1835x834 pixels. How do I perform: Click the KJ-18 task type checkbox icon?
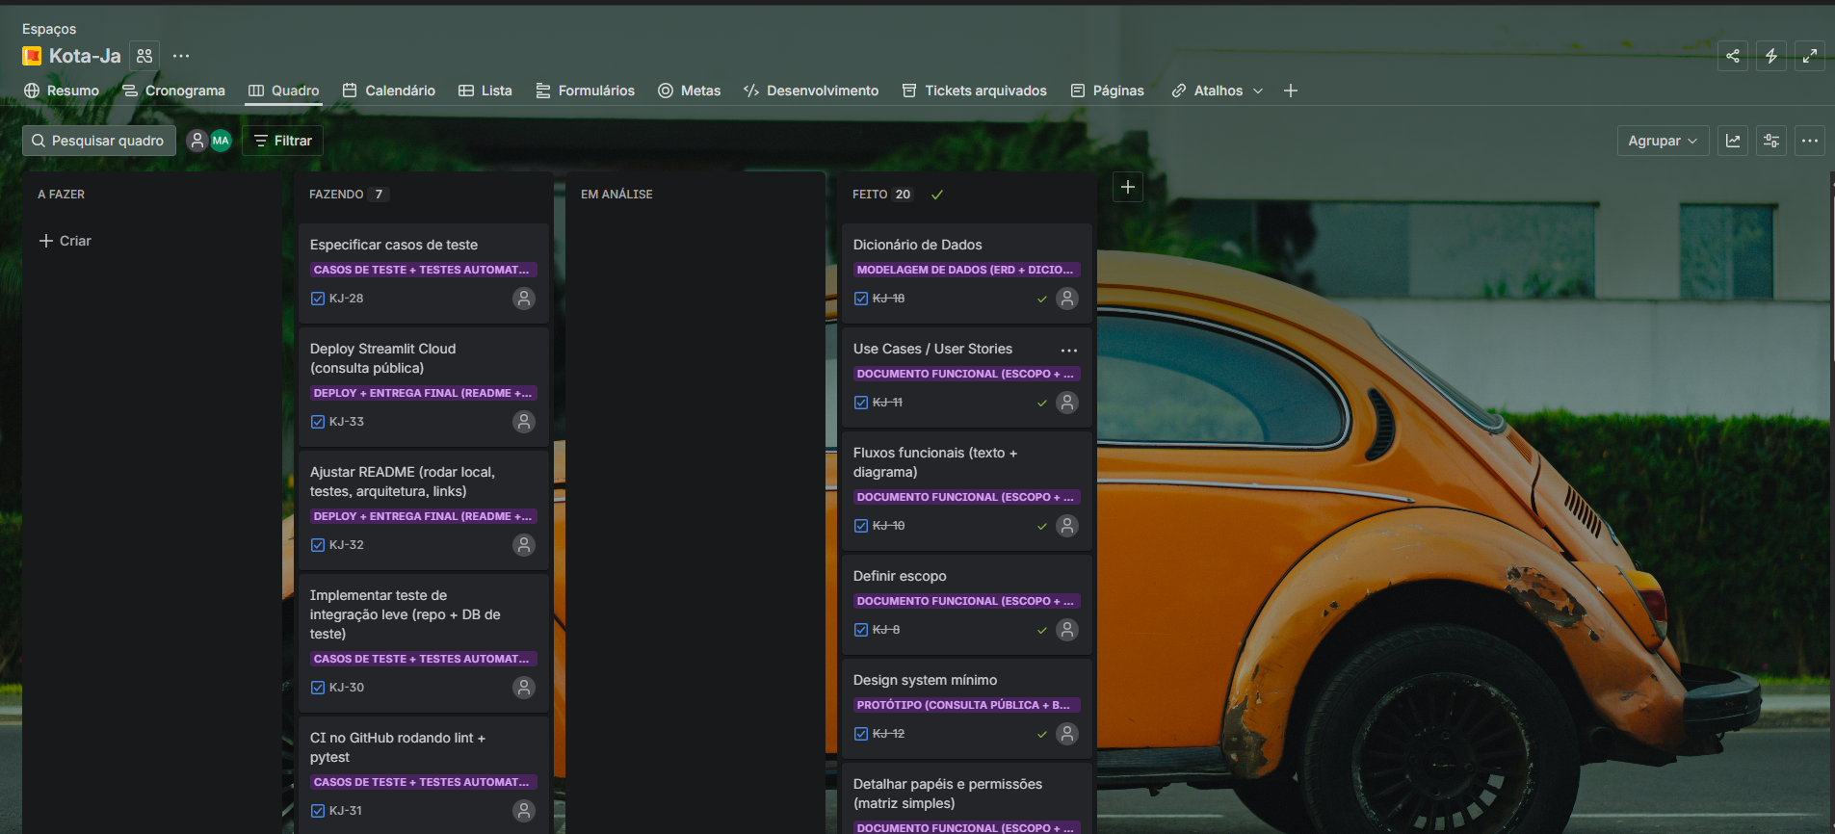[861, 299]
